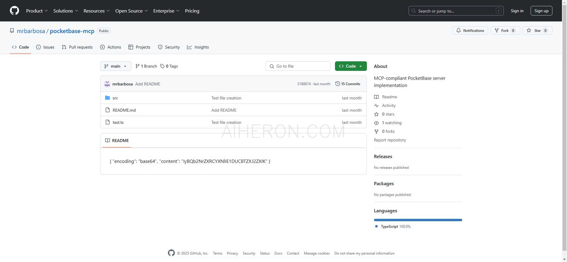Screen dimensions: 567x262
Task: Open commit hash 3188674
Action: [x=304, y=84]
